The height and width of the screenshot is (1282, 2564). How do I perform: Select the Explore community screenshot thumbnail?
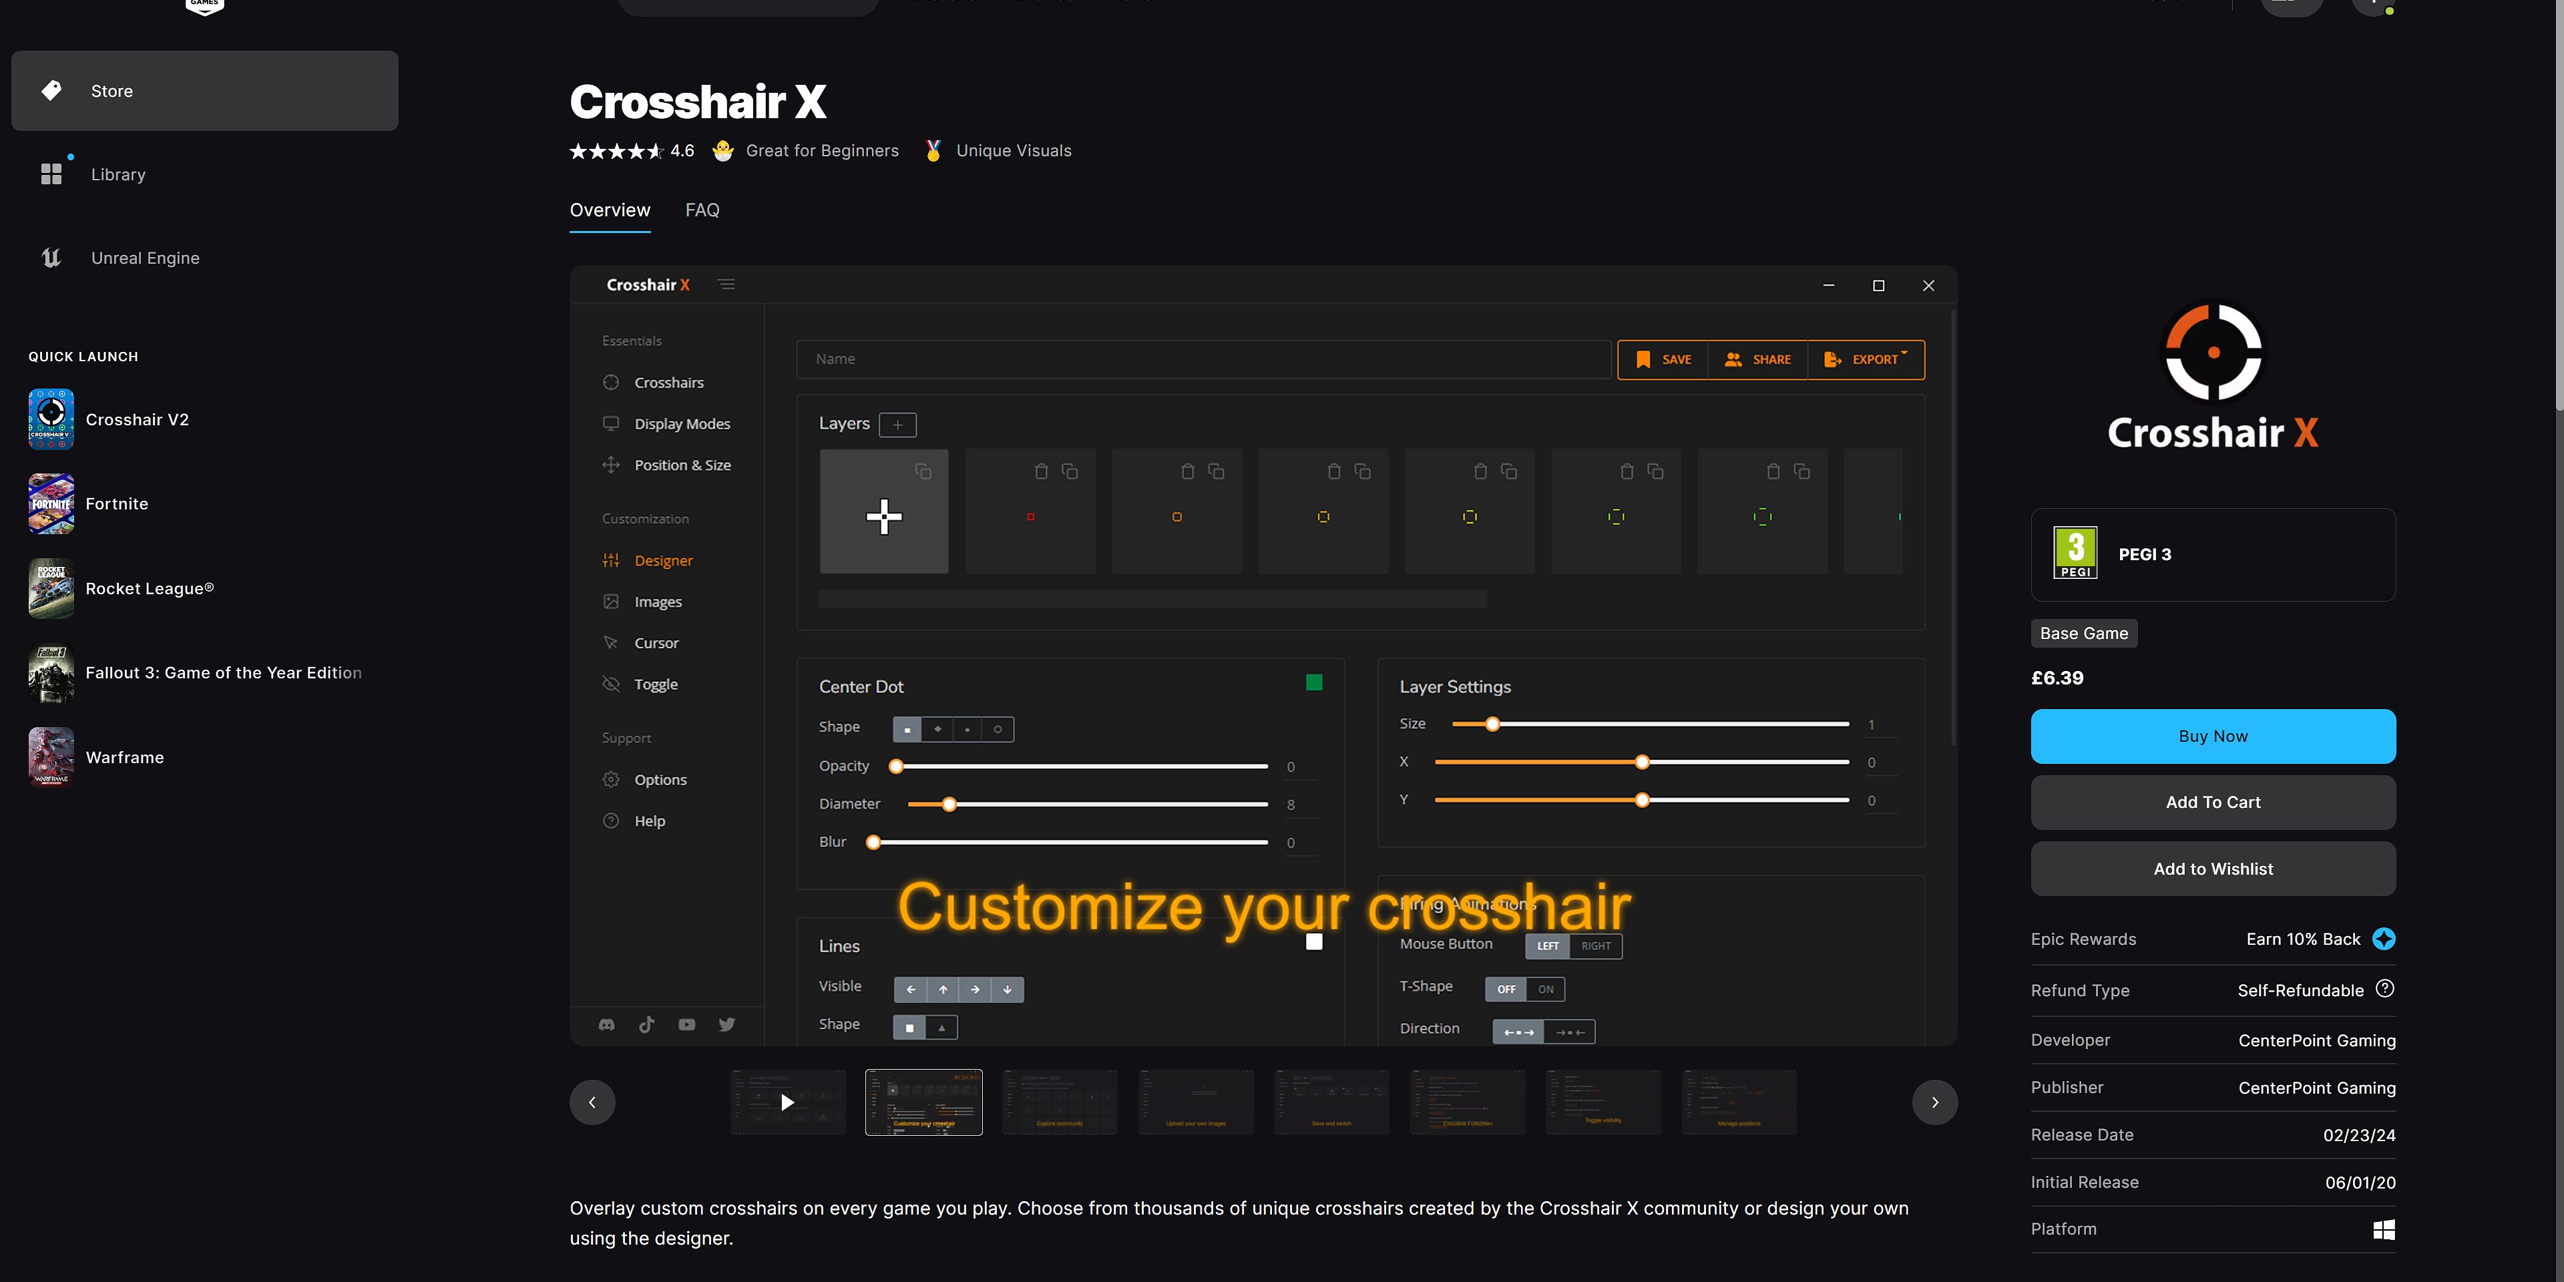point(1059,1102)
